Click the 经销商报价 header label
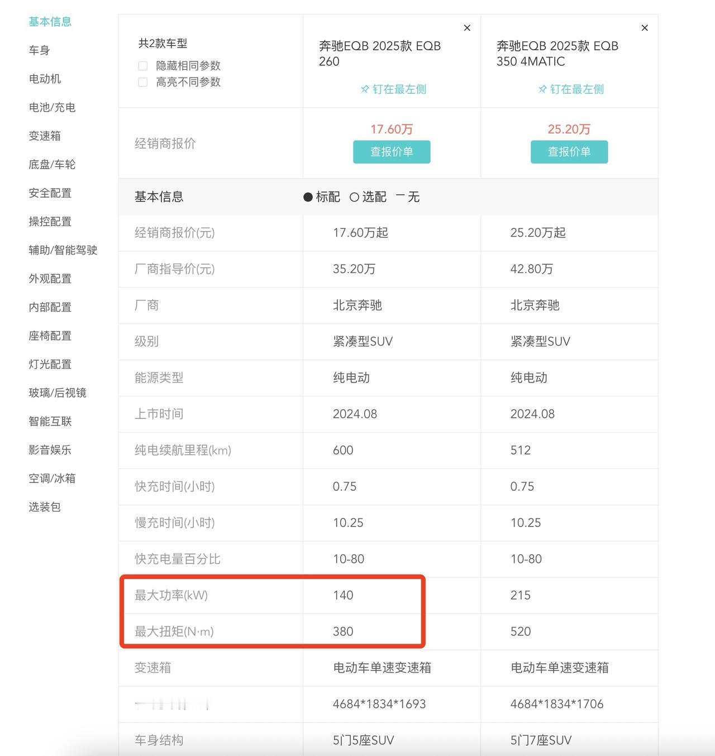715x756 pixels. click(x=165, y=143)
